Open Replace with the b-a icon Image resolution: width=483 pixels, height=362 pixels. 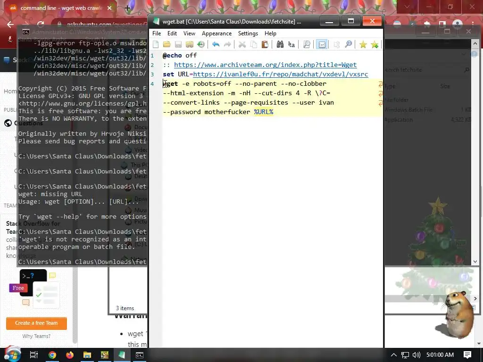pos(291,44)
